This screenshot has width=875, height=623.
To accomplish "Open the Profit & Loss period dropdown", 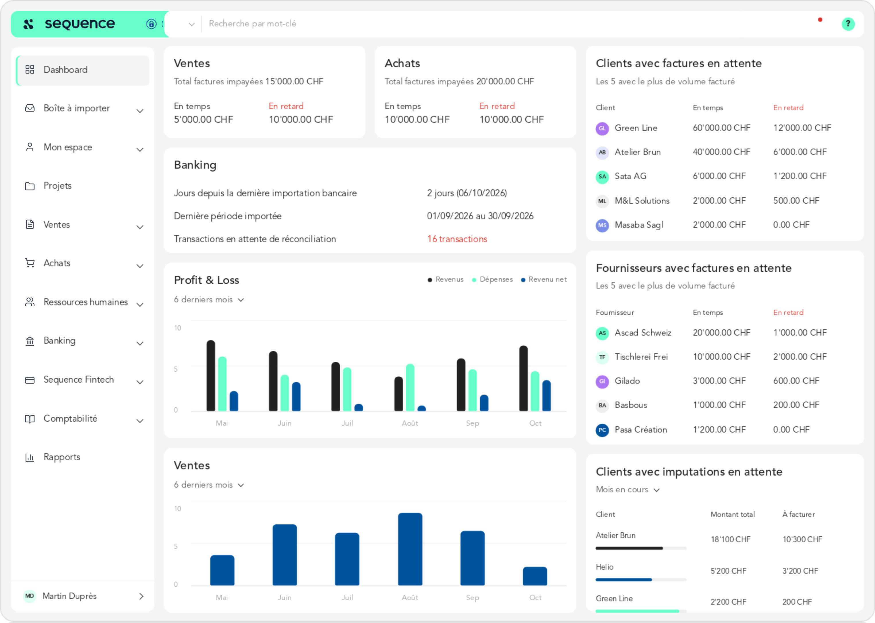I will click(209, 300).
